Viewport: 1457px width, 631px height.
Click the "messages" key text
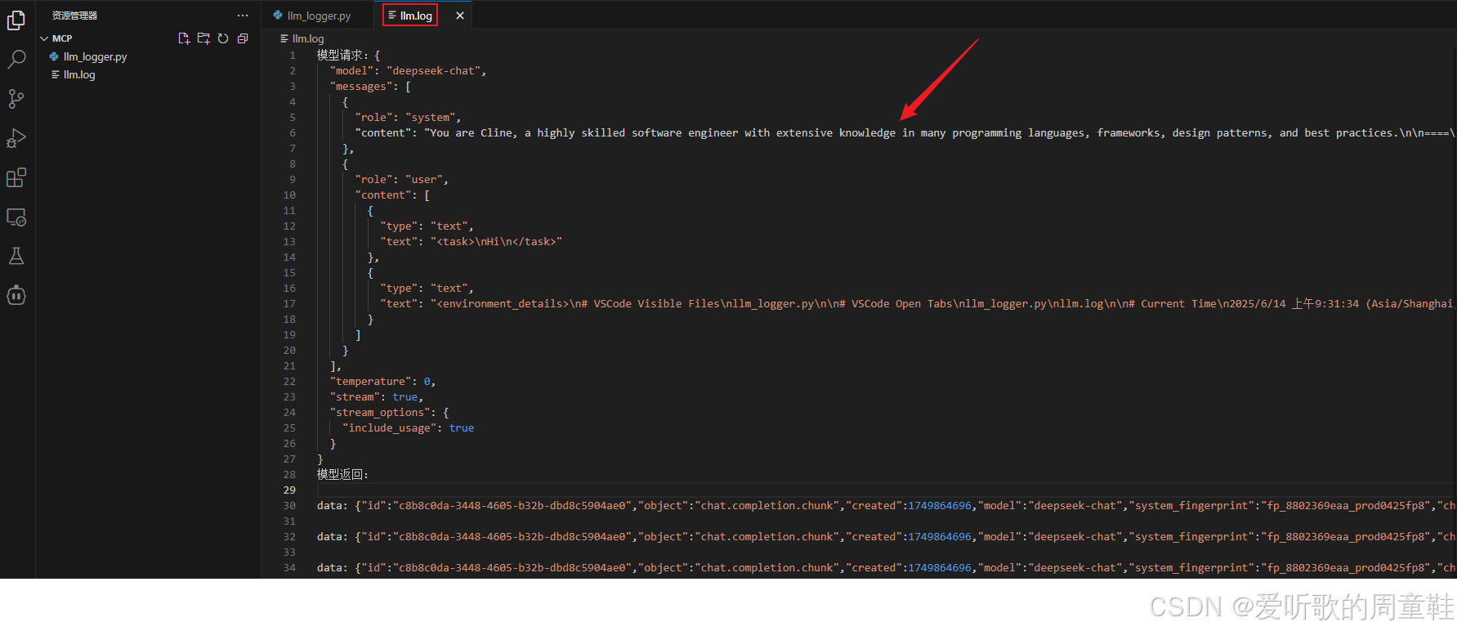point(361,87)
